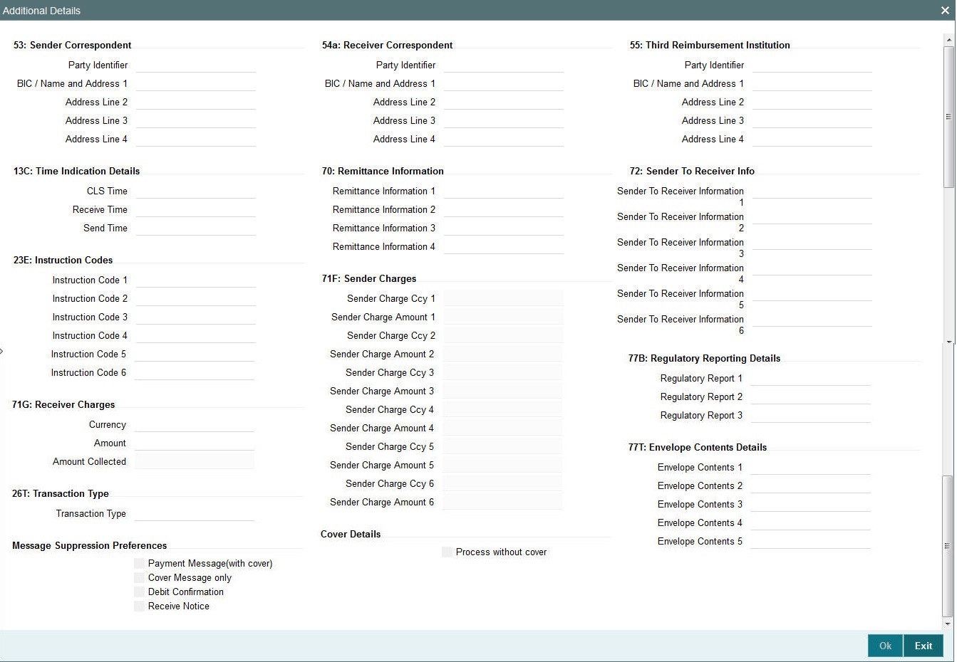Click the Message Suppression Preferences heading
Viewport: 957px width, 662px height.
(x=90, y=545)
